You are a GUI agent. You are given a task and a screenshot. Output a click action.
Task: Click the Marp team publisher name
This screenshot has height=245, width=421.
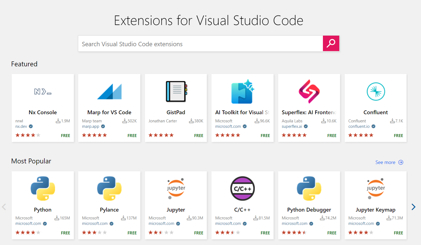pyautogui.click(x=92, y=121)
